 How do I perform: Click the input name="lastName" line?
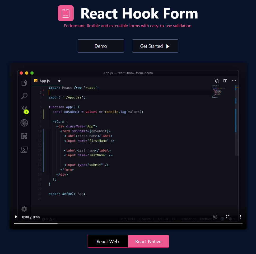88,155
